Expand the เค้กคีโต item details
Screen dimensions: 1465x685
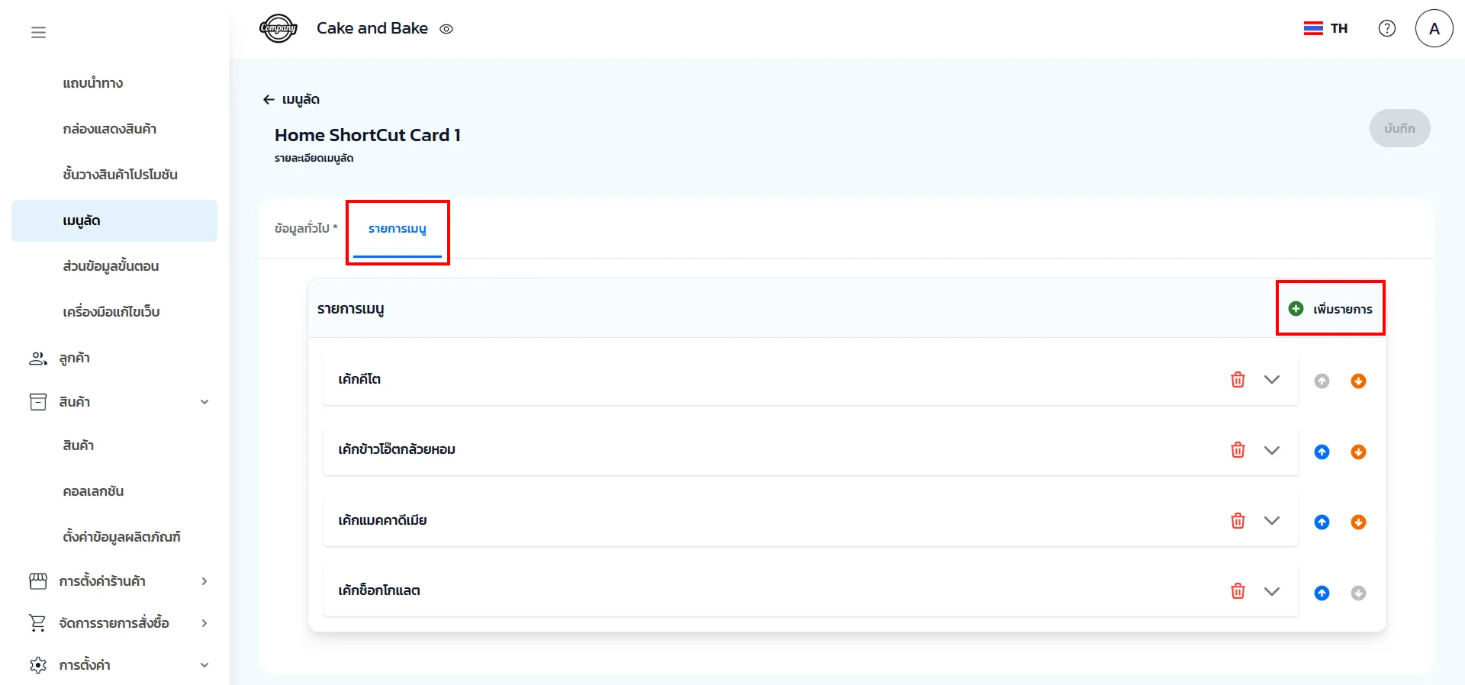pos(1271,380)
